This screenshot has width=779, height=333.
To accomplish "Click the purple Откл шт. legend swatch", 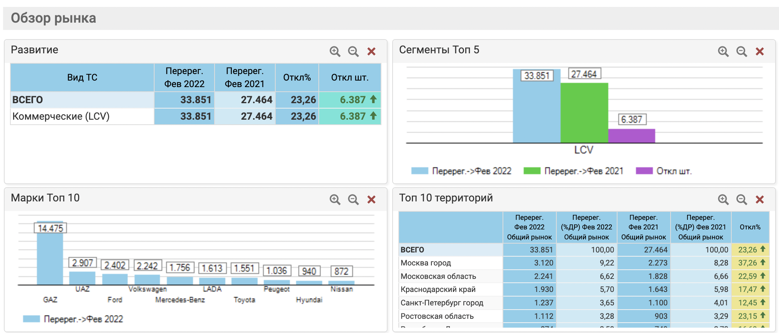I will pyautogui.click(x=644, y=171).
